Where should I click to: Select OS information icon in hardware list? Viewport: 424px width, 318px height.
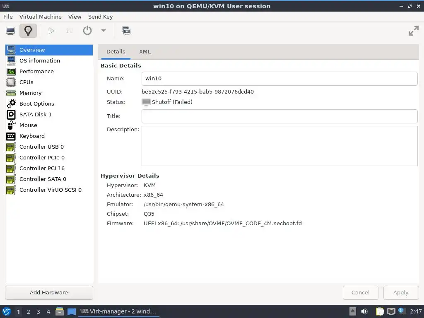(x=11, y=60)
